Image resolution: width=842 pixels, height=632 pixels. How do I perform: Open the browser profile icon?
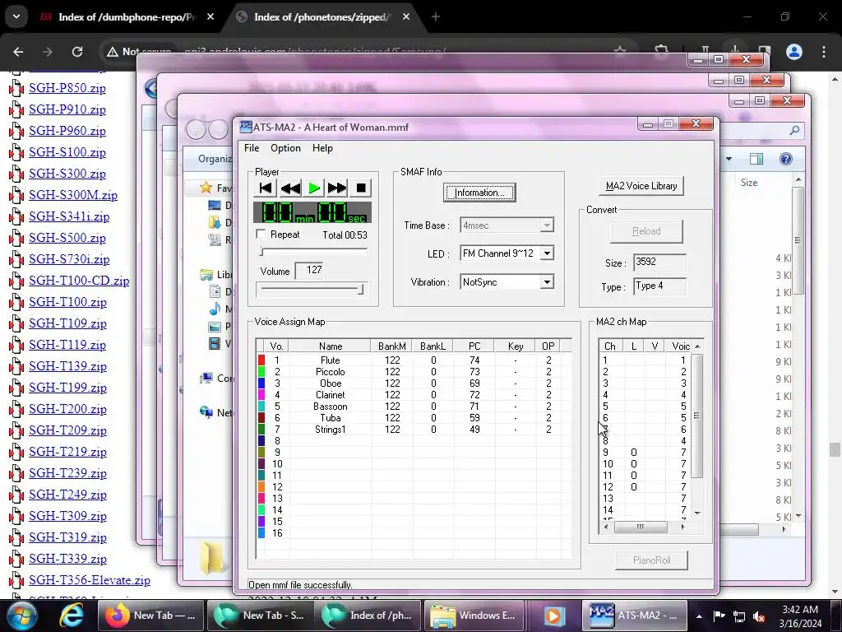794,52
